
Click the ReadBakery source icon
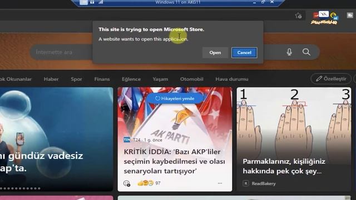click(246, 183)
